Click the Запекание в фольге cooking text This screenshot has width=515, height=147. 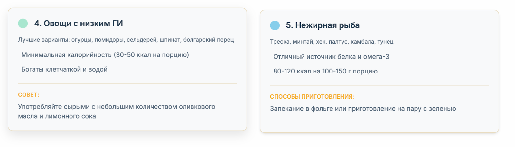click(x=363, y=109)
